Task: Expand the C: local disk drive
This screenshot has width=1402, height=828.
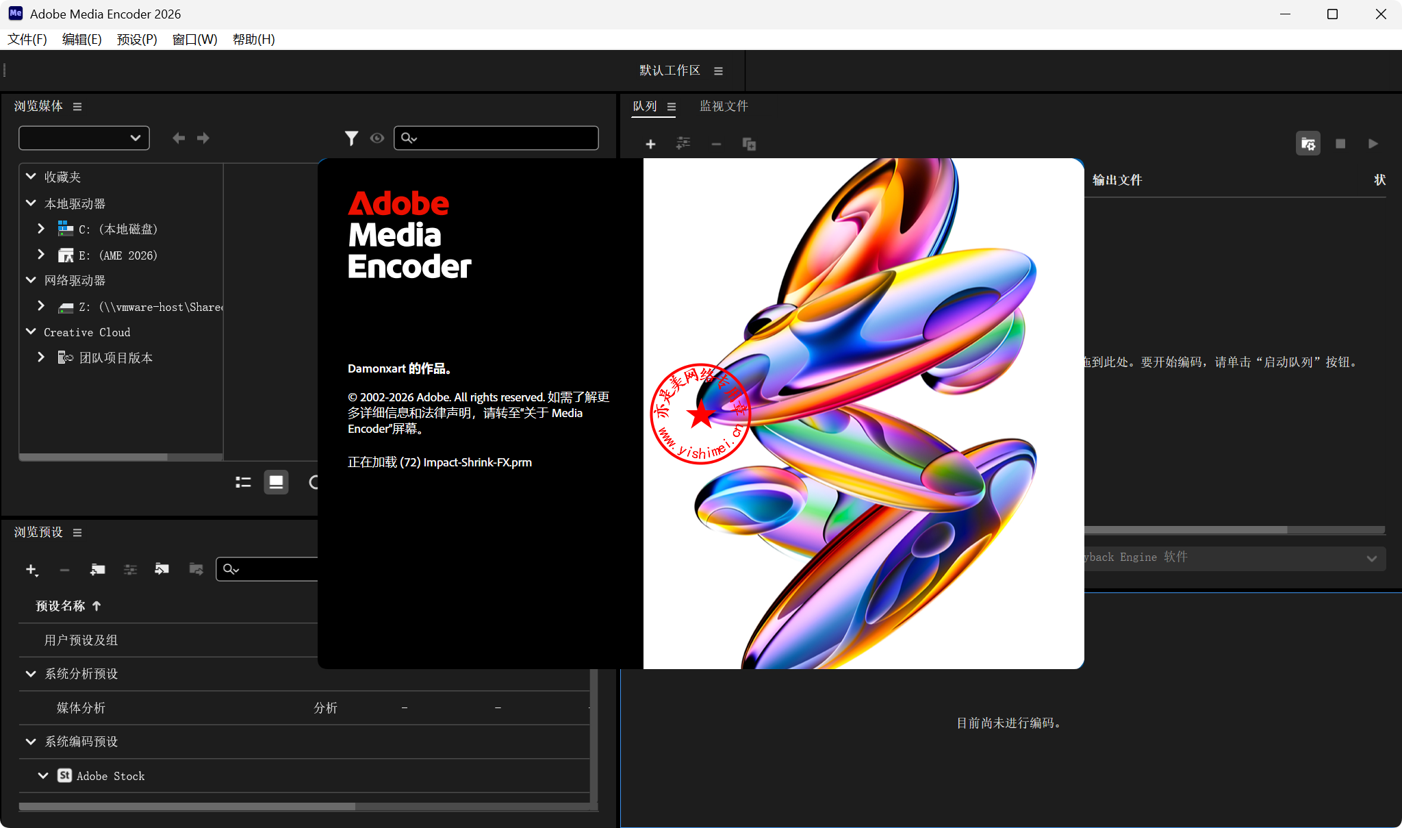Action: point(41,229)
